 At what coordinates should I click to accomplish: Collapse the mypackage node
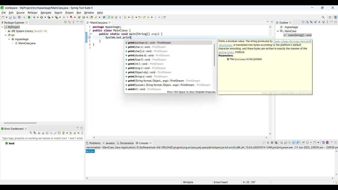point(9,39)
